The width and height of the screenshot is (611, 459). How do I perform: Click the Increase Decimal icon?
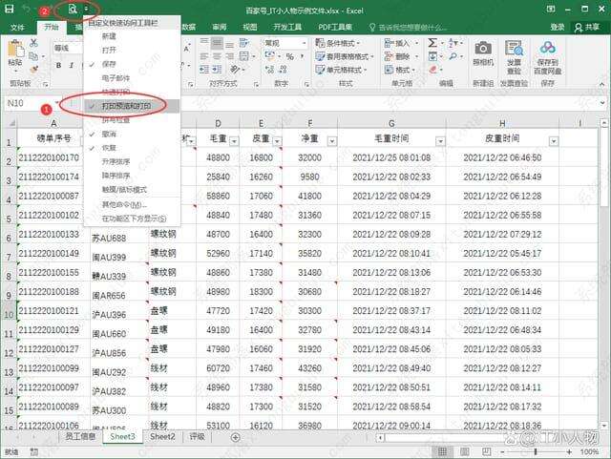tap(269, 70)
